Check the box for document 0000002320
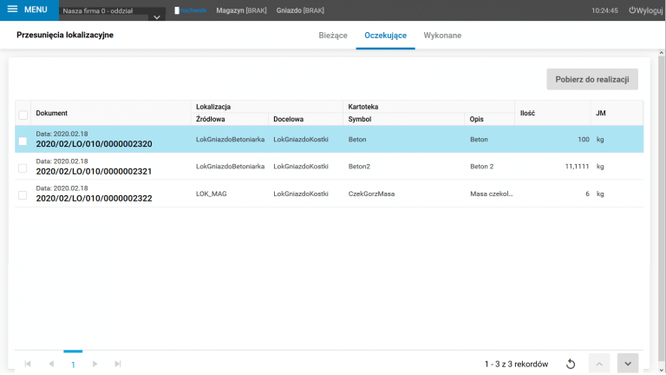This screenshot has height=375, width=666. [23, 140]
